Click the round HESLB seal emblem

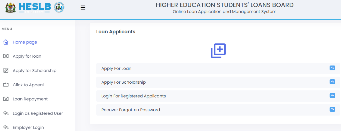point(59,8)
